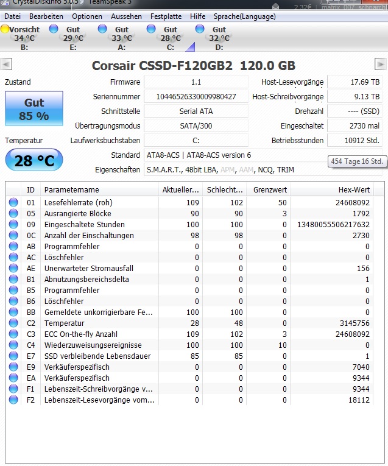This screenshot has width=388, height=466.
Task: Click the Host-Lesevorgänge 17.69 TB value
Action: tap(354, 82)
